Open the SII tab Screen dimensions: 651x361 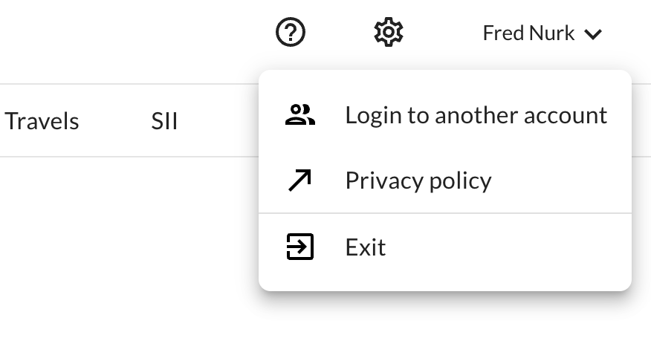pos(164,121)
